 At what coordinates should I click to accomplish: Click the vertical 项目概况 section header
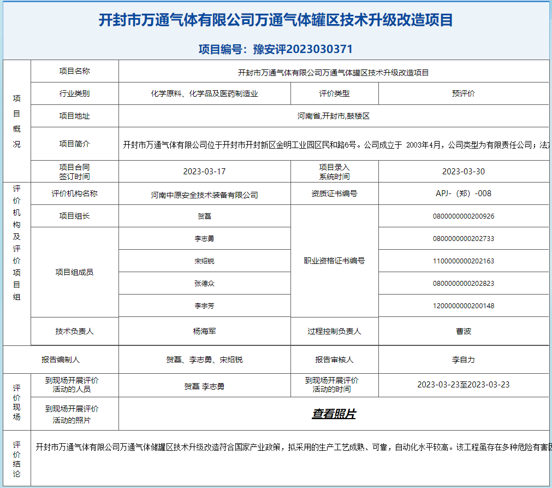pos(16,121)
